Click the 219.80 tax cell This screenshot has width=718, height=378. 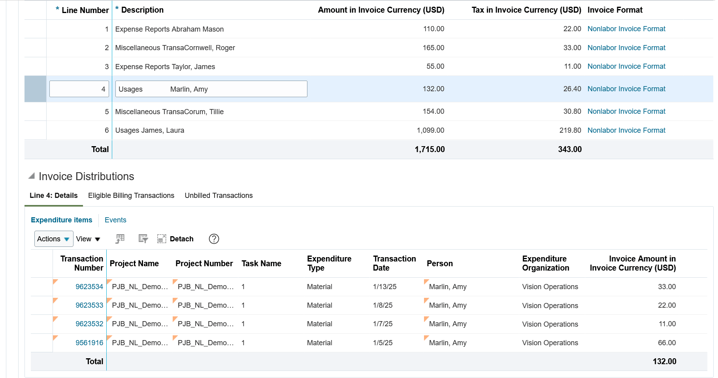click(x=570, y=130)
